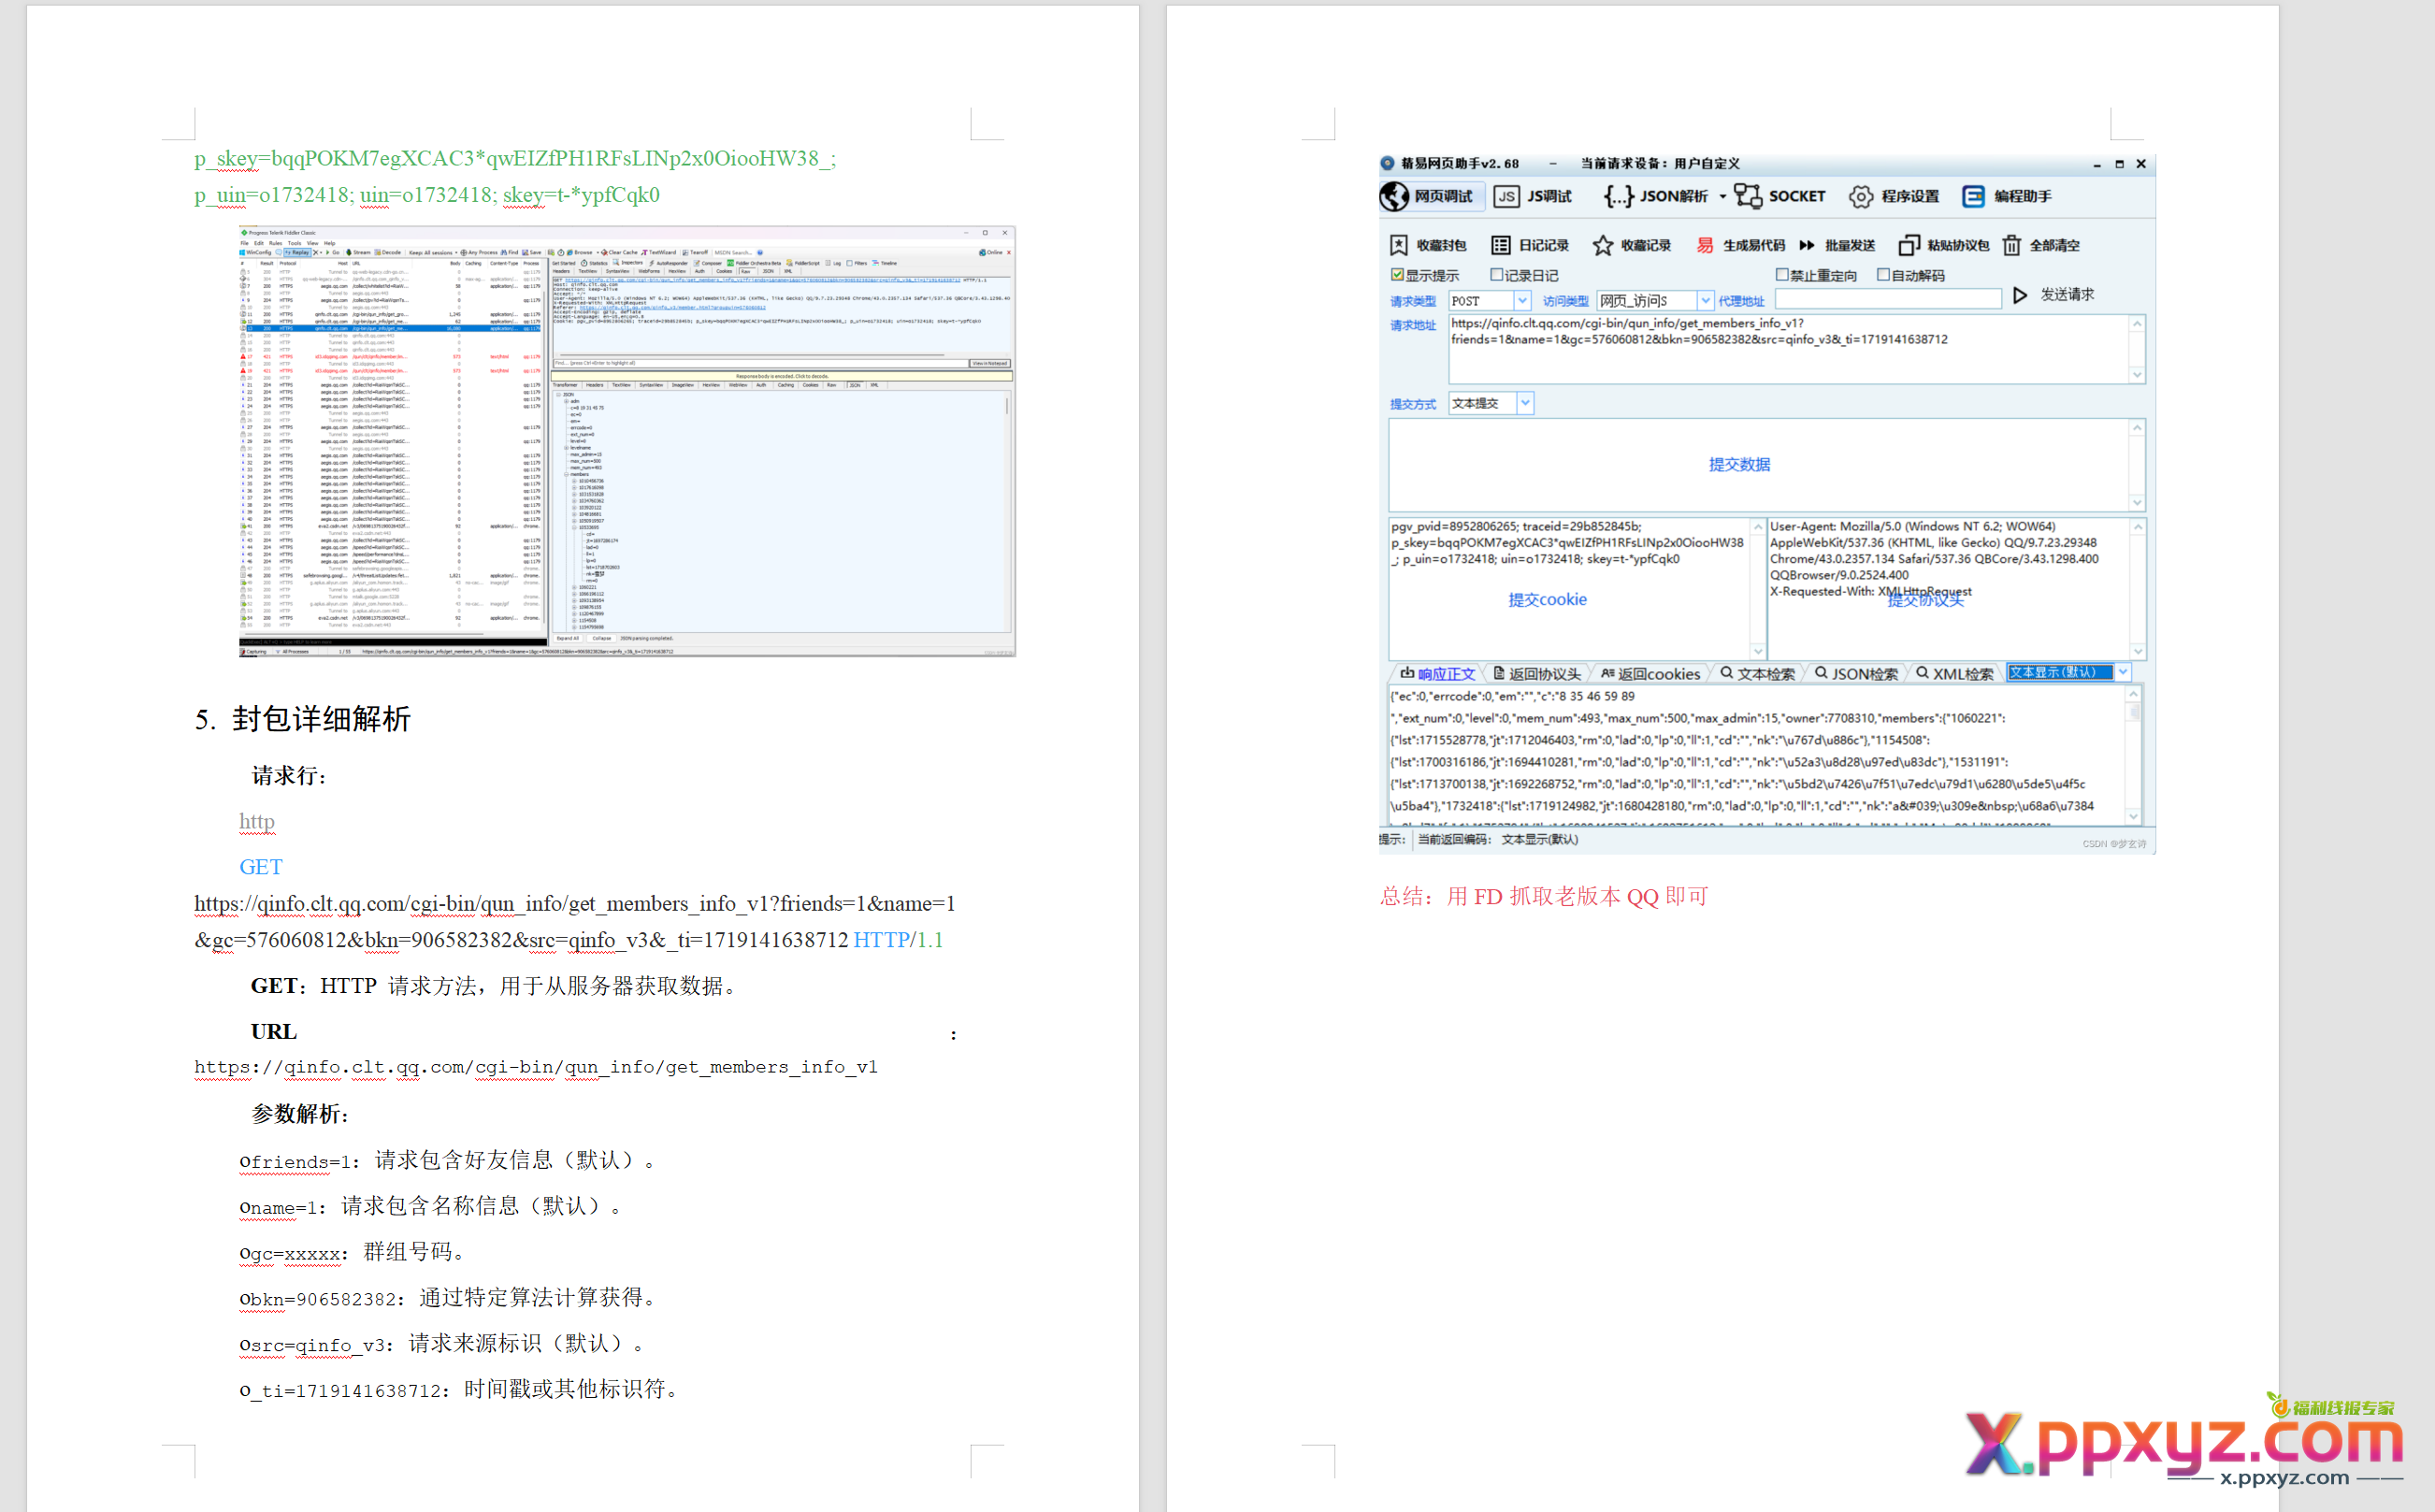Select the 返回cookies tab
2435x1512 pixels.
(1651, 673)
